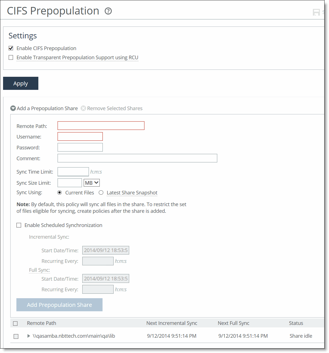Open the Incremental Sync Start Date/Time picker
This screenshot has height=353, width=329.
(x=105, y=250)
